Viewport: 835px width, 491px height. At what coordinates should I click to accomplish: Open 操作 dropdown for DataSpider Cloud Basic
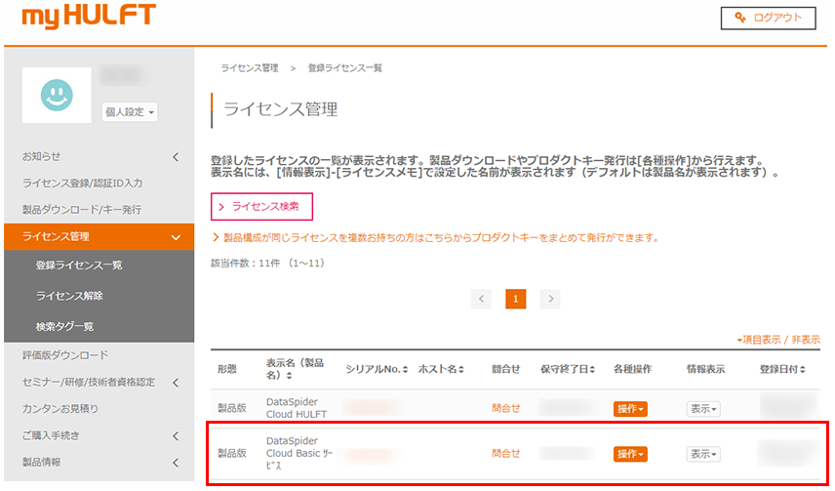click(630, 454)
